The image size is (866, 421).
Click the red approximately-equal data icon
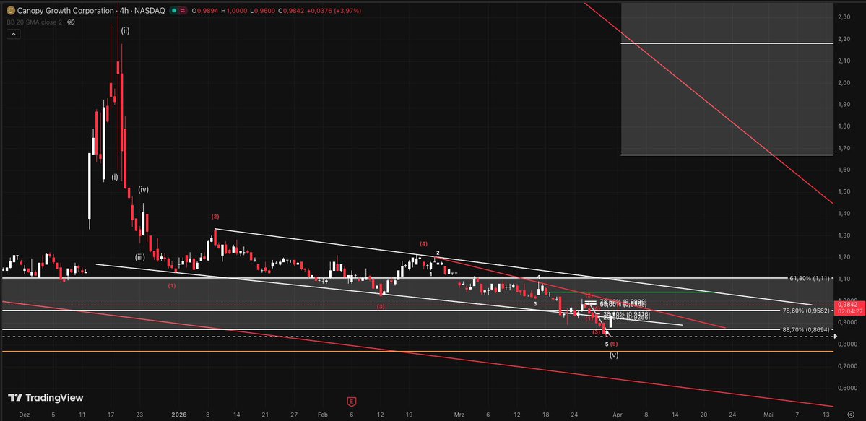182,11
